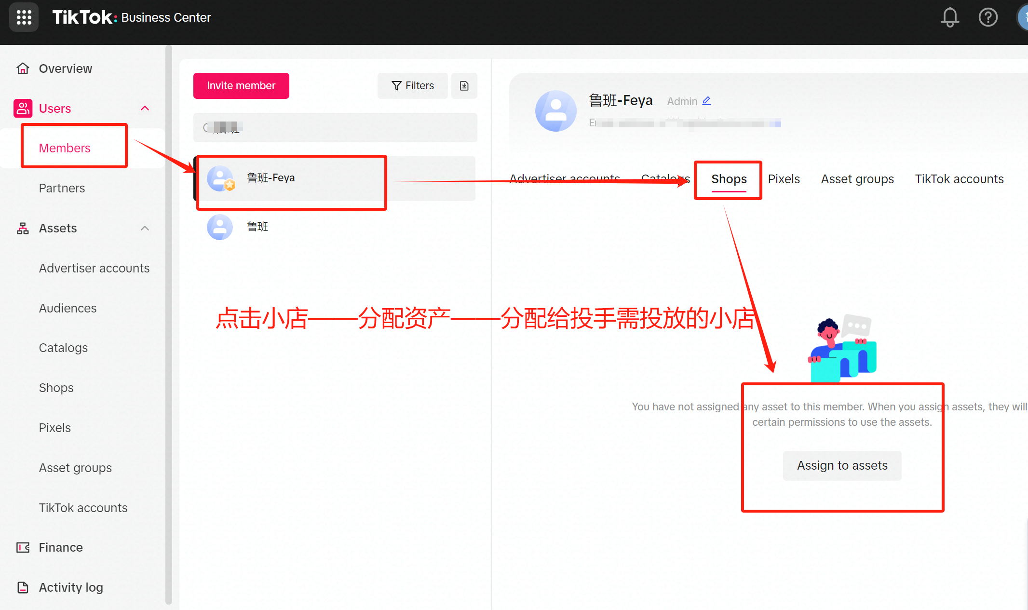Select member 鲁班 in the list
The width and height of the screenshot is (1028, 610).
(335, 227)
